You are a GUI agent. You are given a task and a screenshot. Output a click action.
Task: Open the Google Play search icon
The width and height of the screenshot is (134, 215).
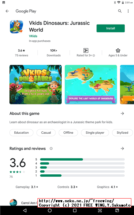(x=120, y=11)
